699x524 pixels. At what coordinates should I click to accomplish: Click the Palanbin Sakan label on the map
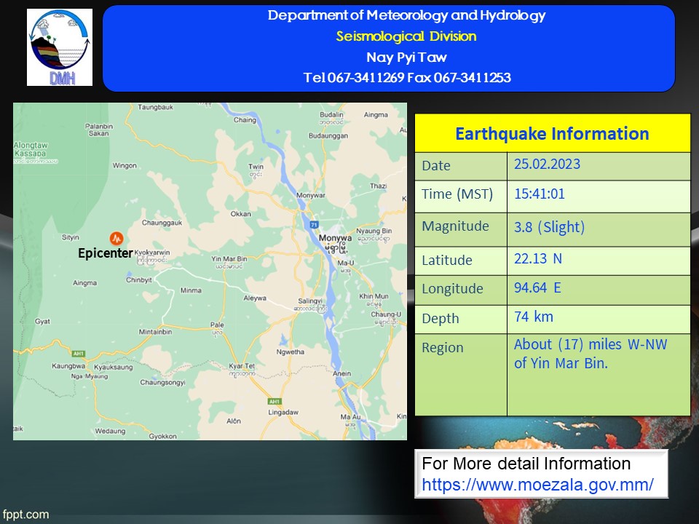pyautogui.click(x=99, y=130)
